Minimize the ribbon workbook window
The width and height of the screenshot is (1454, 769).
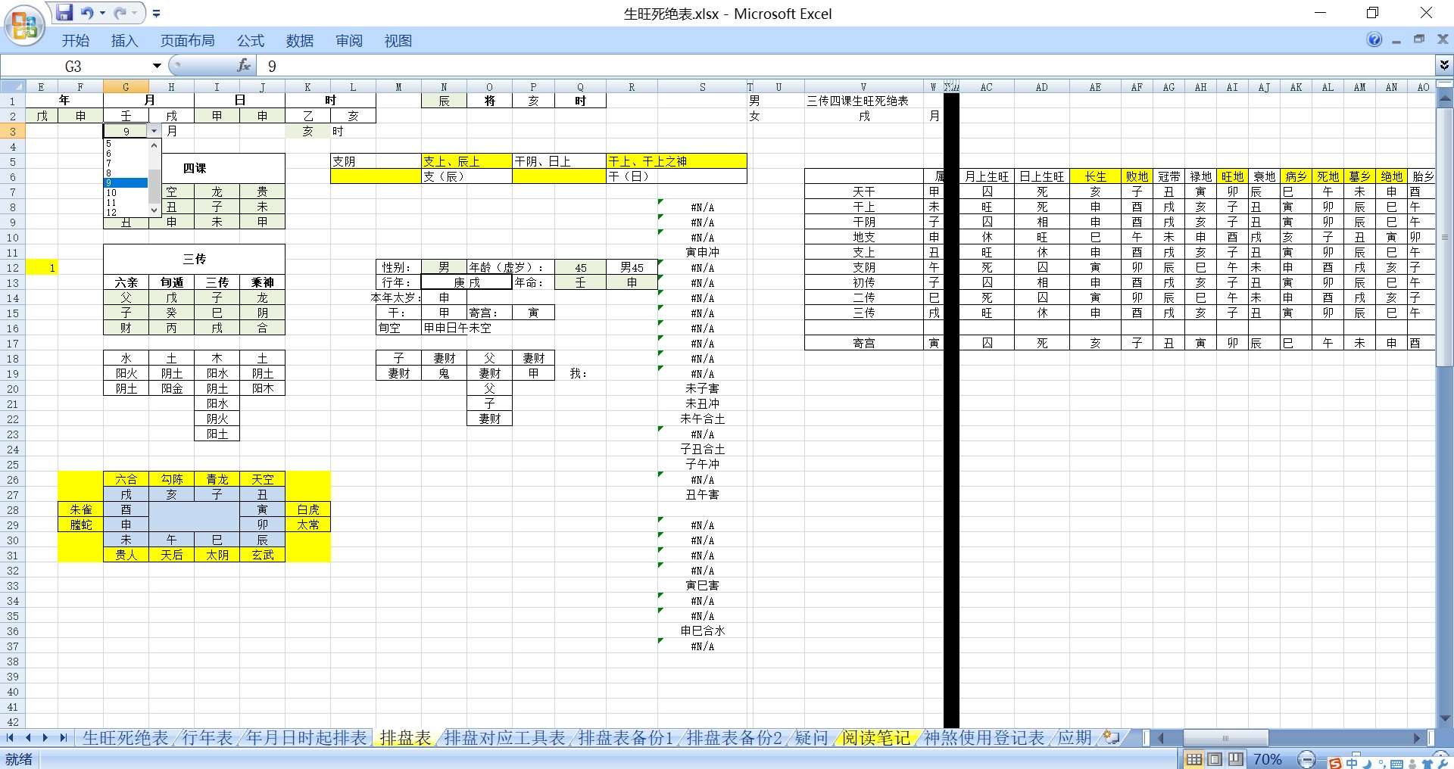pos(1396,40)
